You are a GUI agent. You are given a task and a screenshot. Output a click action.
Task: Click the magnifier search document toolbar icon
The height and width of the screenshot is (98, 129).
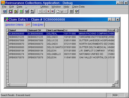(16, 11)
